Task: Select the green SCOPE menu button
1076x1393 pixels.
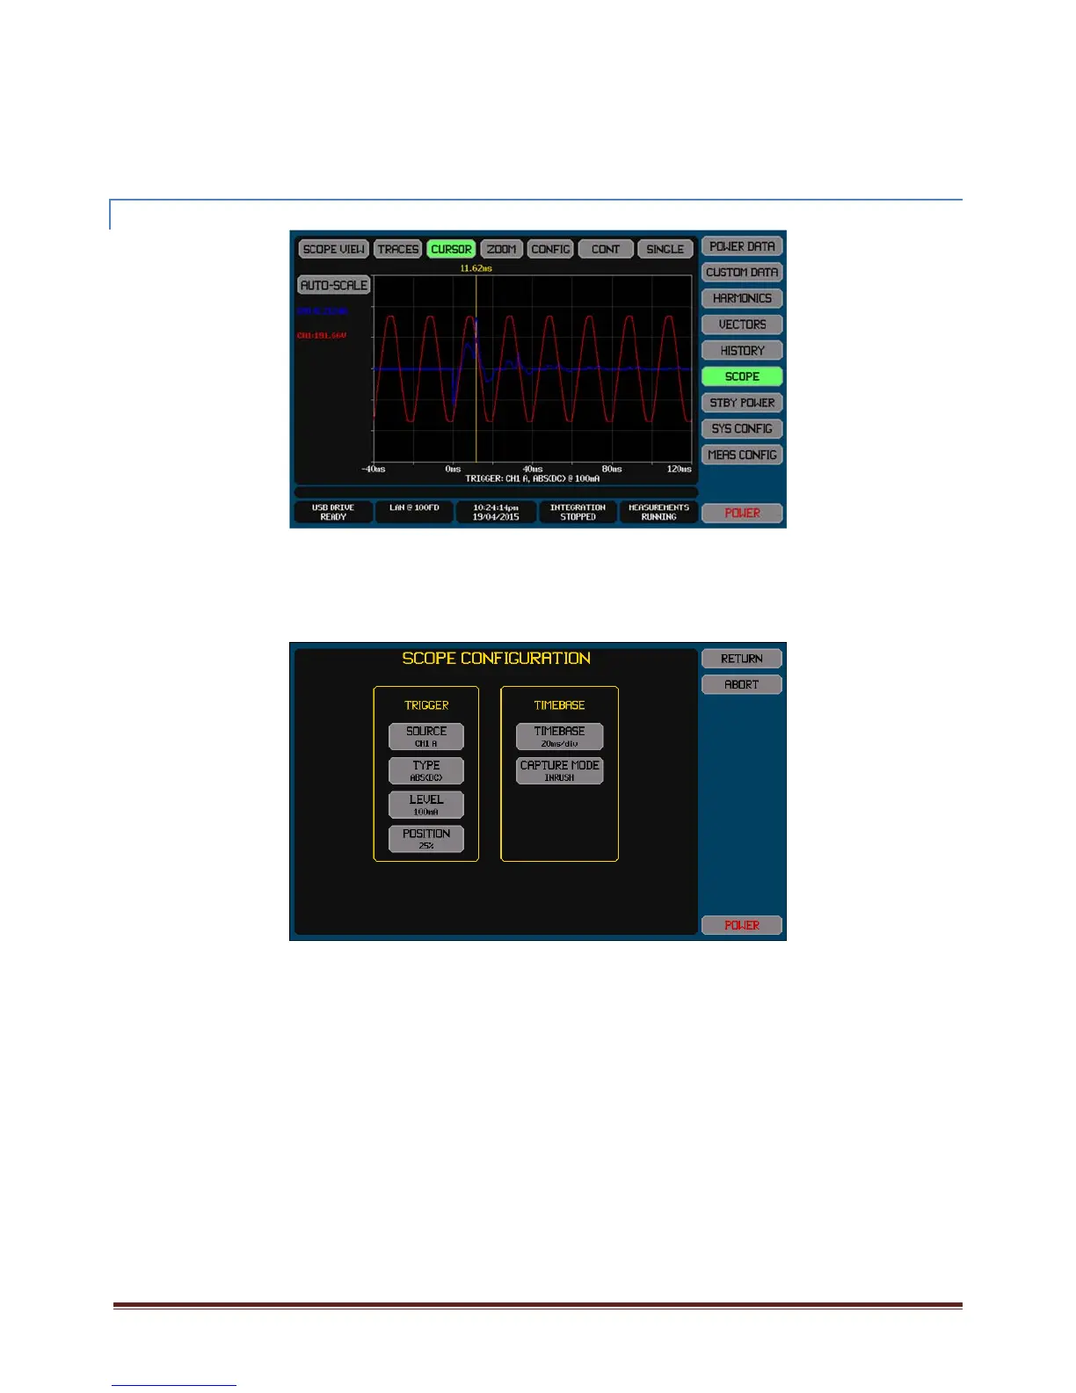Action: point(742,376)
